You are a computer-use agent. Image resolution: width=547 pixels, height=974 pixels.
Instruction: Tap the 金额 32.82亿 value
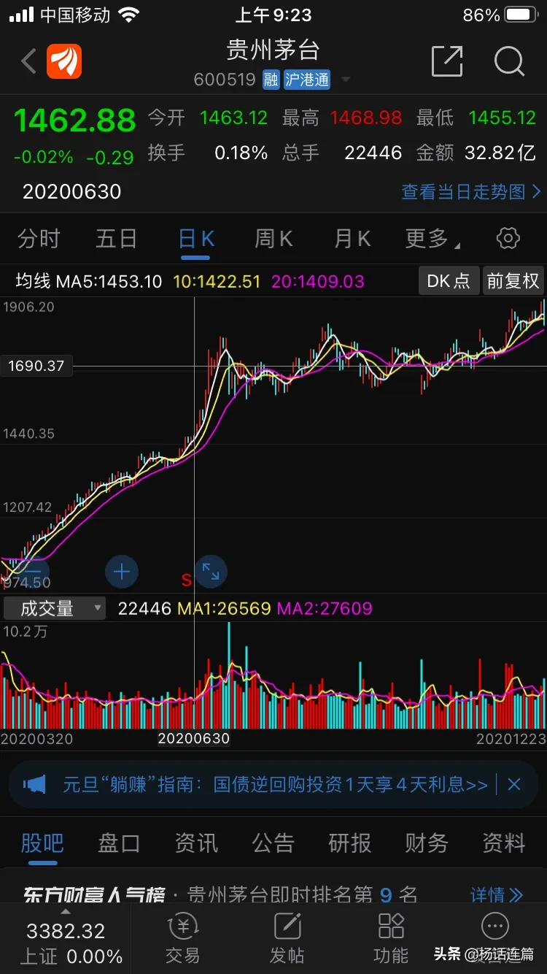[500, 153]
